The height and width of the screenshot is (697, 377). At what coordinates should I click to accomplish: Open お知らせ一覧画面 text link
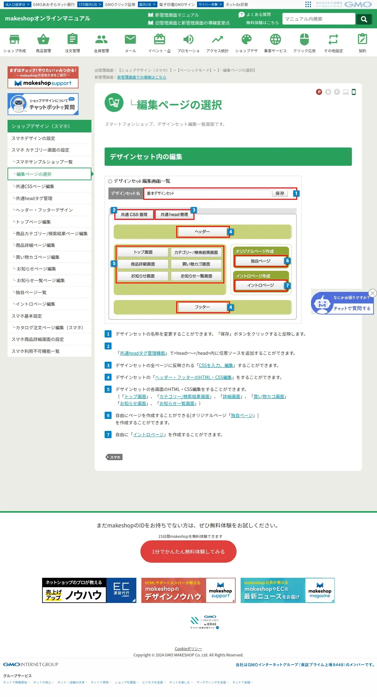tap(177, 403)
